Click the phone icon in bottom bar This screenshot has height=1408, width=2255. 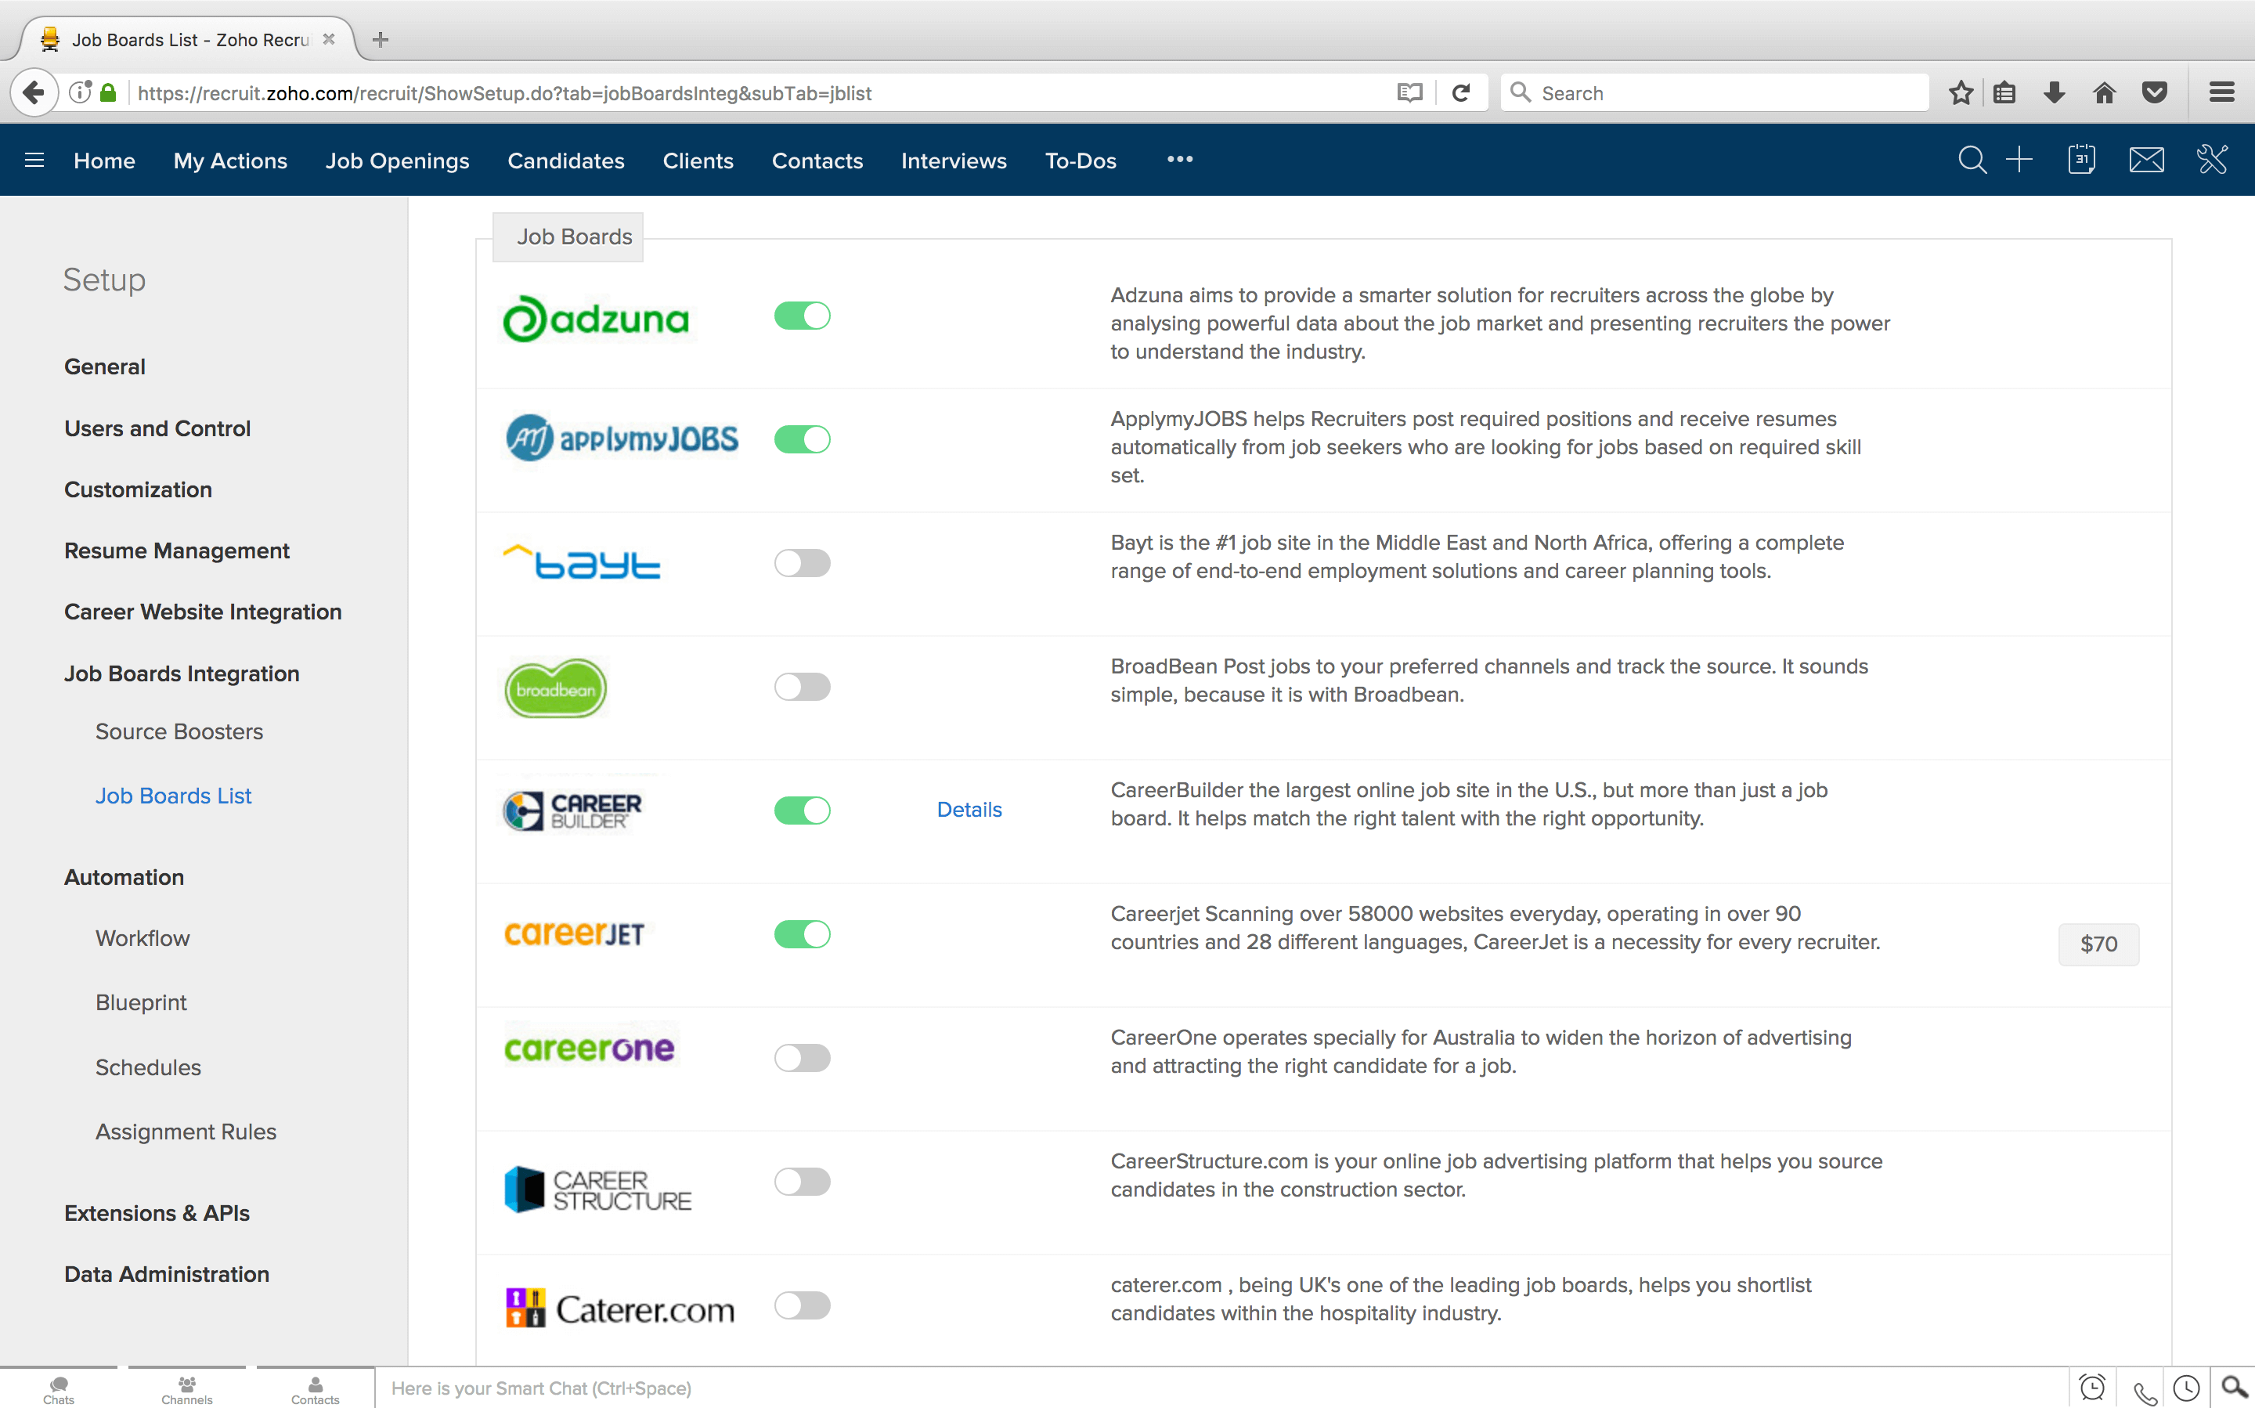2145,1392
